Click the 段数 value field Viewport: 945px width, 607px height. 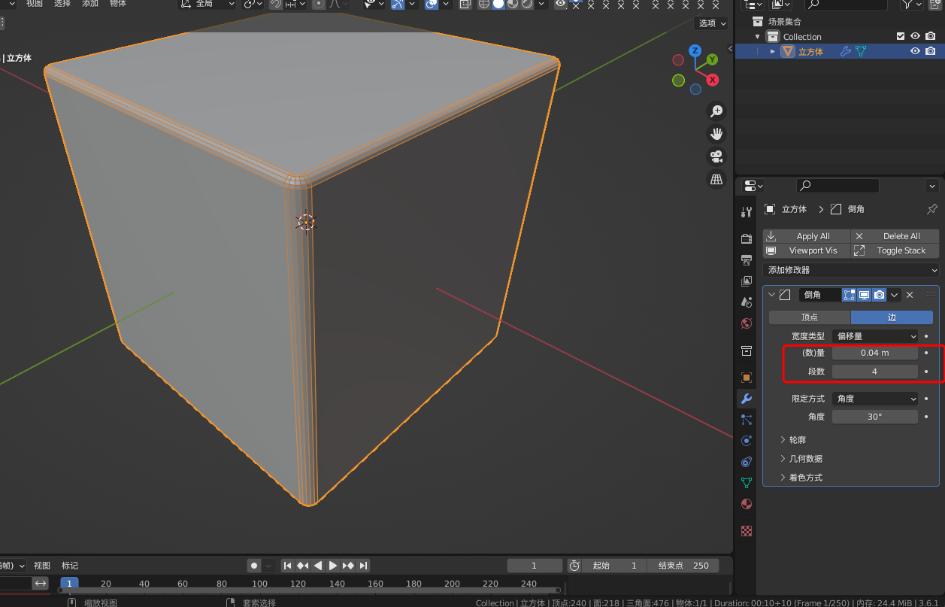coord(875,372)
